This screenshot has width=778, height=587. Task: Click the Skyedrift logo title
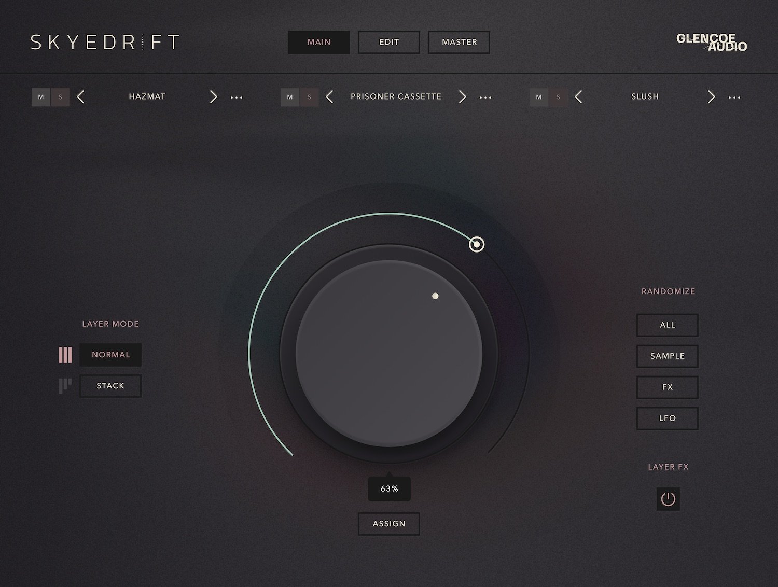(105, 42)
